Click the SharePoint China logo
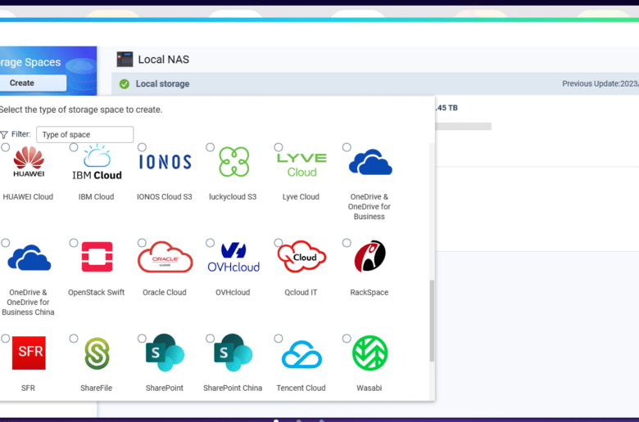Viewport: 639px width, 422px height. pos(233,352)
